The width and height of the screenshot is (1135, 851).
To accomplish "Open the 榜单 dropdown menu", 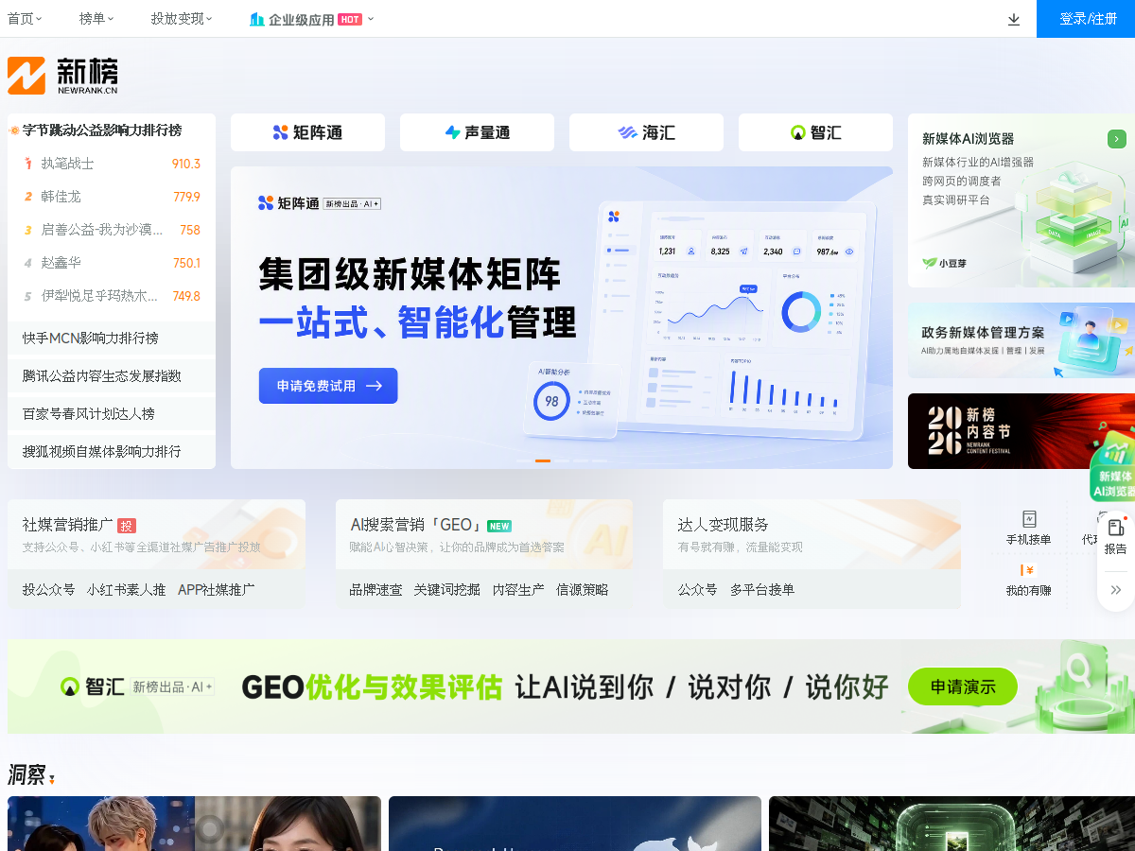I will click(96, 19).
